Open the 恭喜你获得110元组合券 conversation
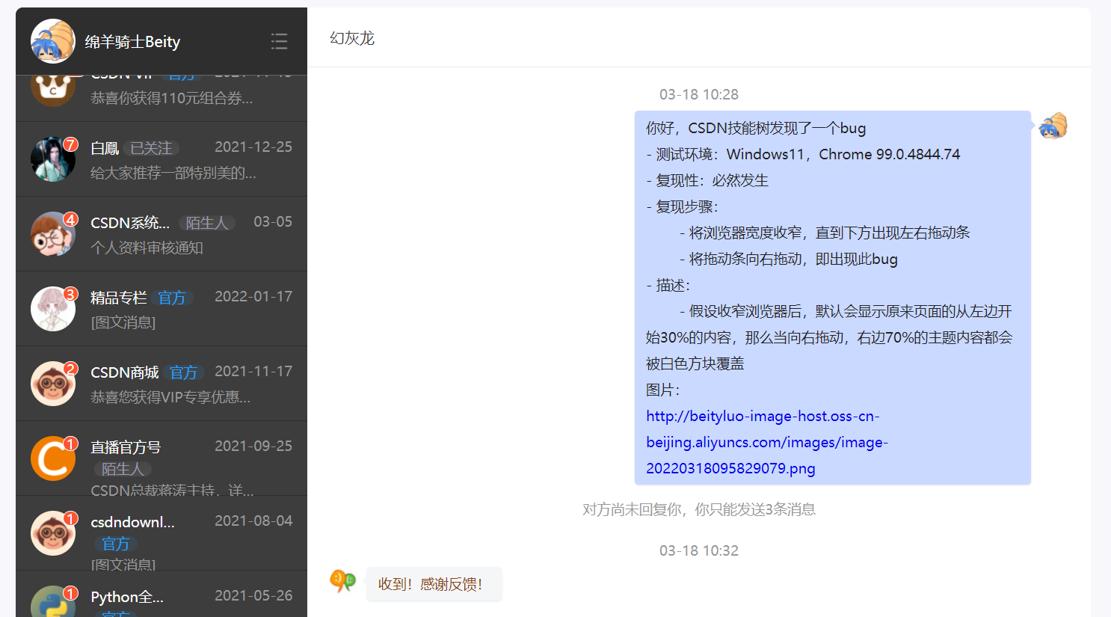Viewport: 1111px width, 617px height. click(x=171, y=98)
